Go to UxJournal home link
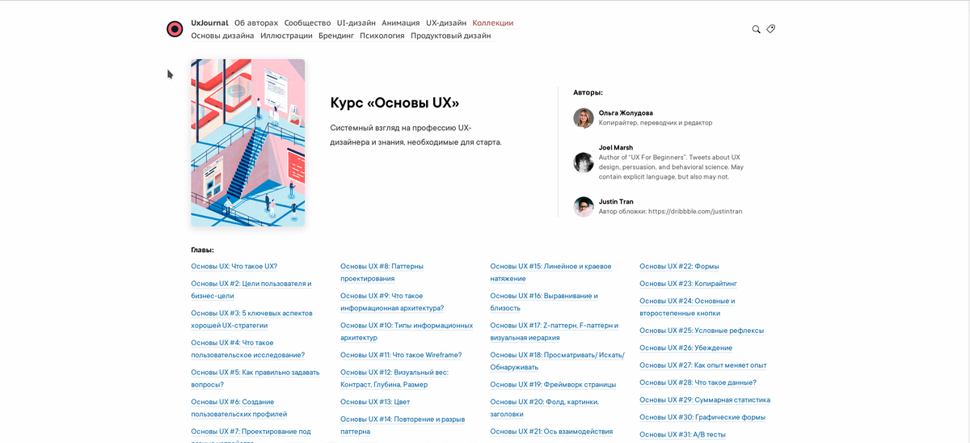Viewport: 970px width, 443px height. 209,23
